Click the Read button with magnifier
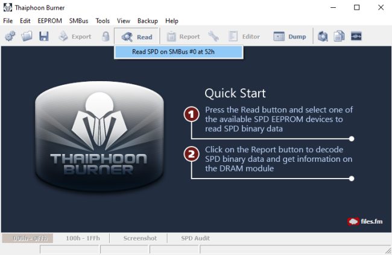 pyautogui.click(x=136, y=37)
